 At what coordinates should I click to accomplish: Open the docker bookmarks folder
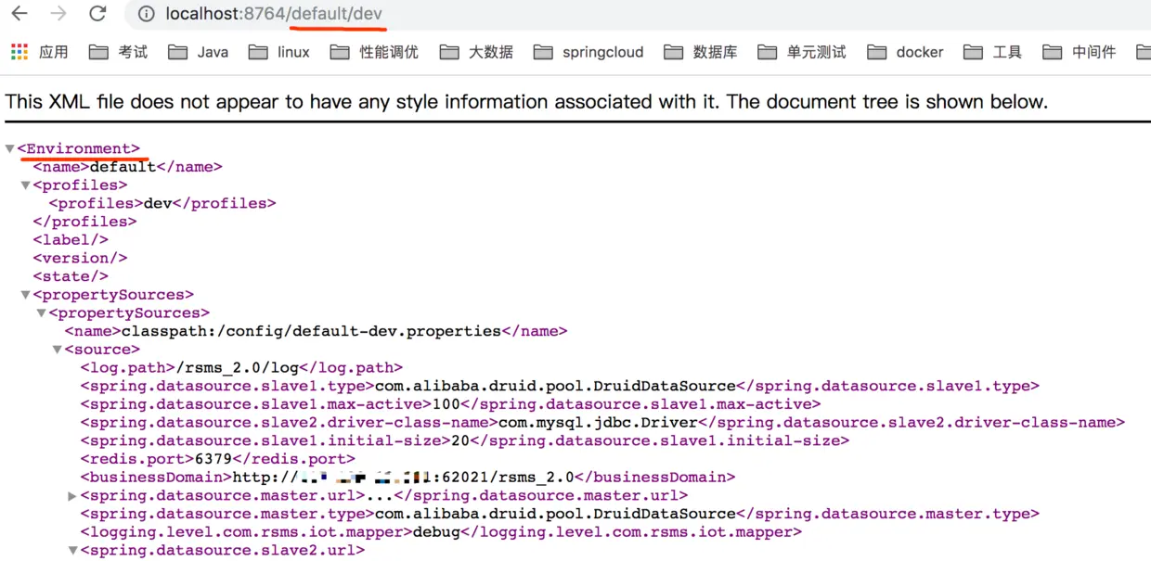905,52
